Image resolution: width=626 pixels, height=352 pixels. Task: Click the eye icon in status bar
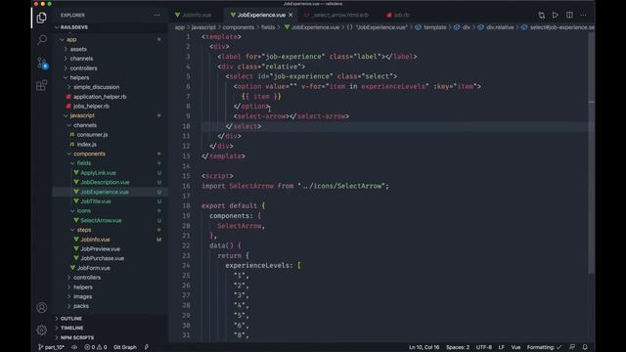[x=74, y=347]
